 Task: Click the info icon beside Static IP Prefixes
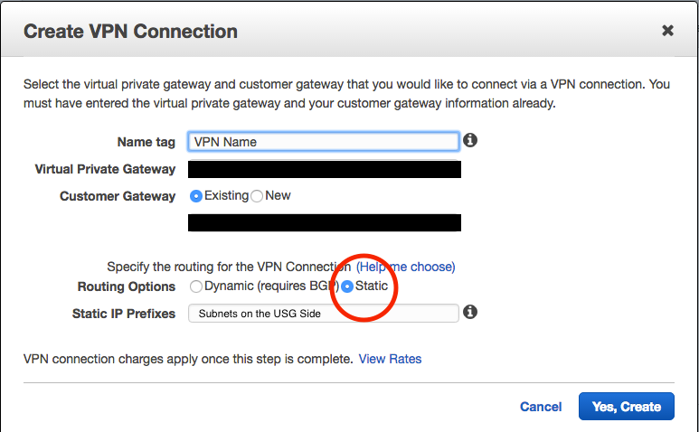click(470, 312)
